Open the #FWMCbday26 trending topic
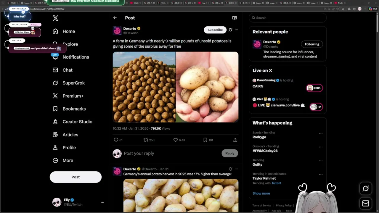 click(x=265, y=151)
